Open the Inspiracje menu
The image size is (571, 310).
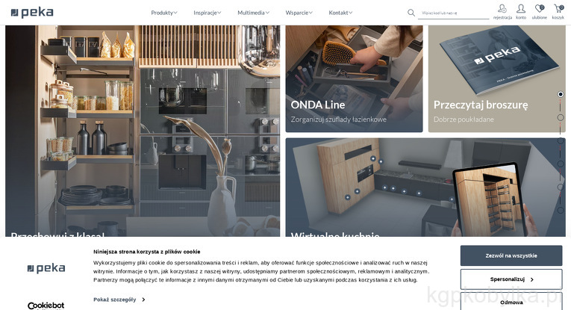tap(208, 13)
